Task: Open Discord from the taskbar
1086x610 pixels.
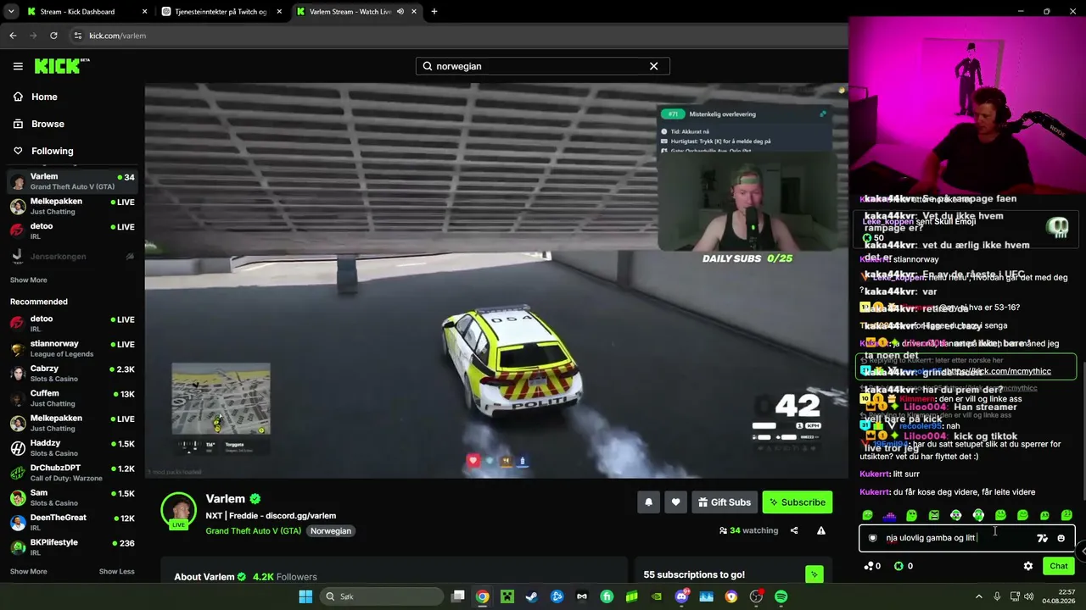Action: coord(681,596)
